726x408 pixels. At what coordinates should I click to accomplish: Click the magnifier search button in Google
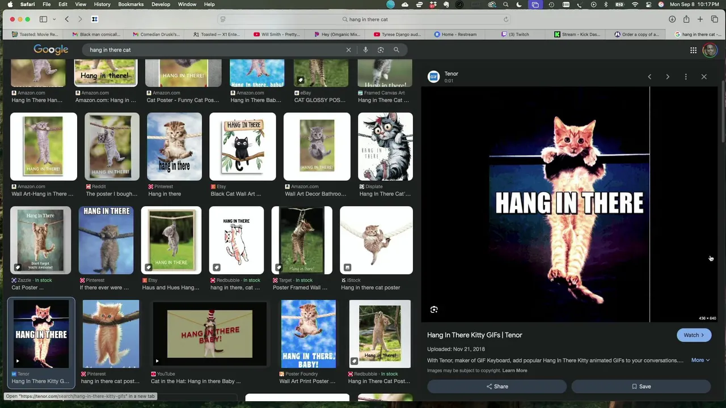point(396,50)
